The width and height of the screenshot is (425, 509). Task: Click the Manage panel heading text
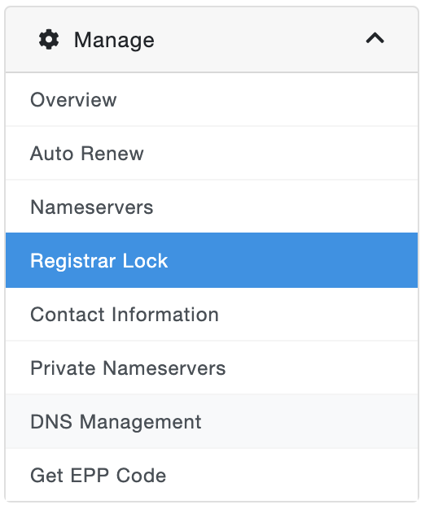pos(114,41)
